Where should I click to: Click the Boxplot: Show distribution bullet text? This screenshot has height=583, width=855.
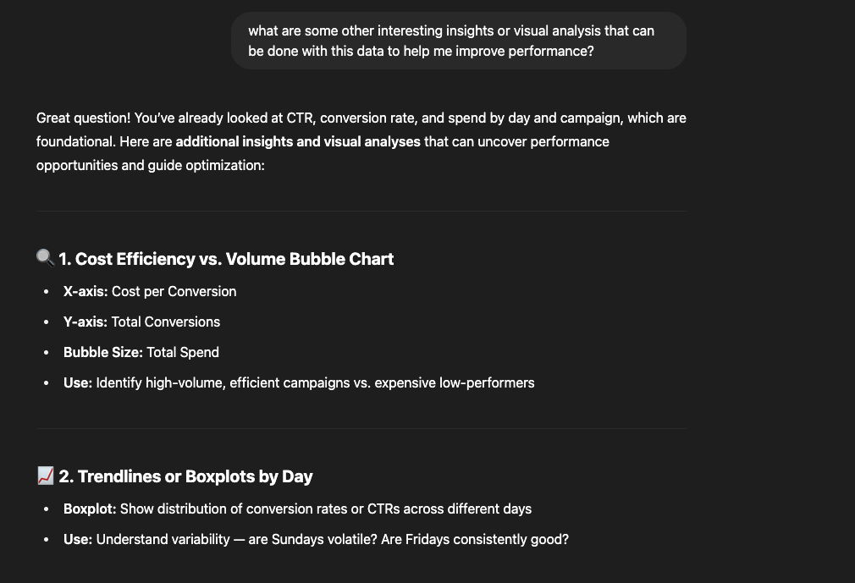tap(297, 509)
